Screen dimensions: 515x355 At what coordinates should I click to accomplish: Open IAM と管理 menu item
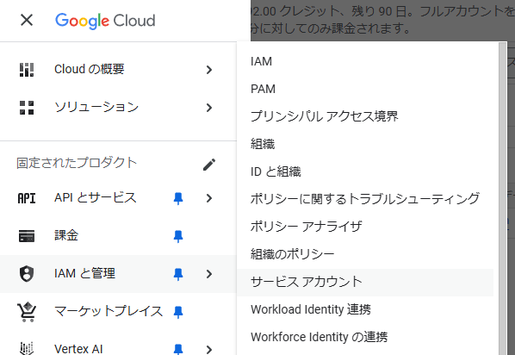point(118,274)
